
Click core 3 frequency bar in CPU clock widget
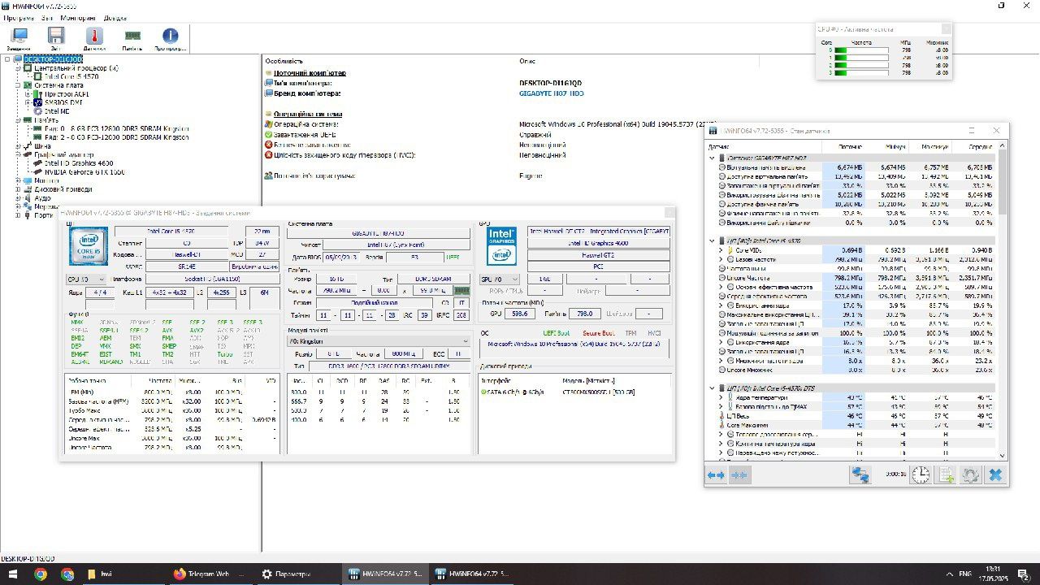(x=860, y=72)
